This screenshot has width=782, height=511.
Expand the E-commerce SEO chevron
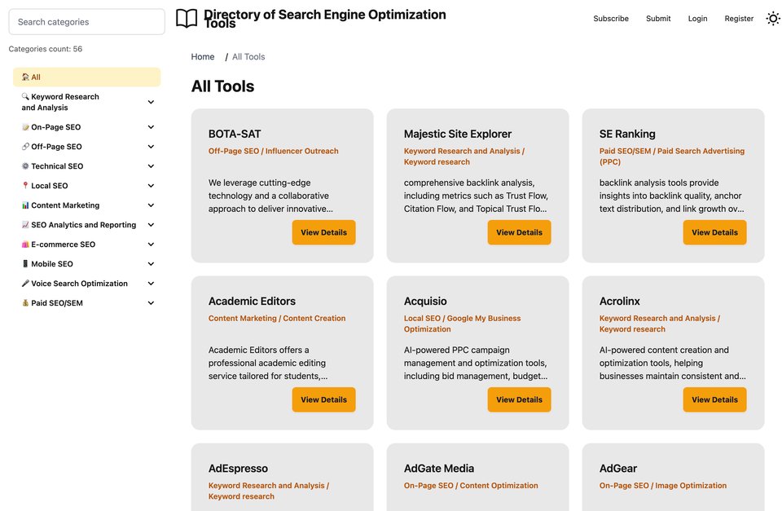(151, 244)
